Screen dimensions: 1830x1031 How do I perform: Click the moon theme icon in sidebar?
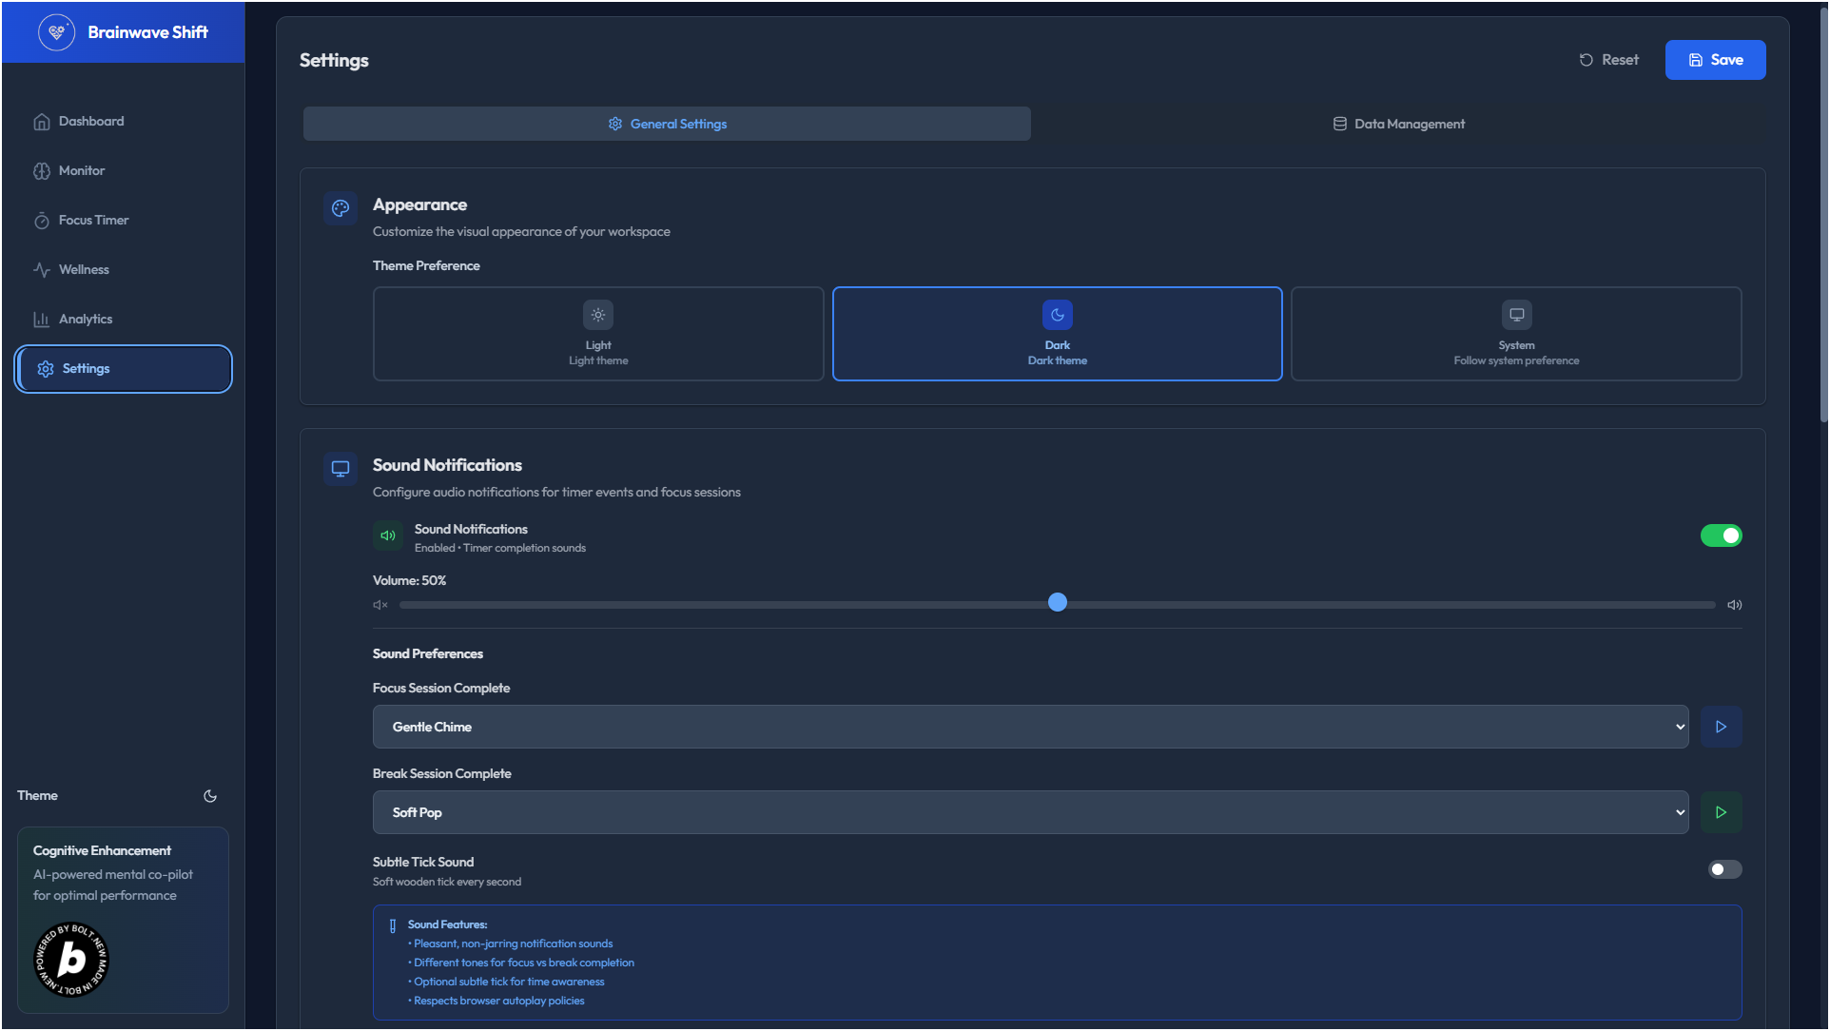210,796
